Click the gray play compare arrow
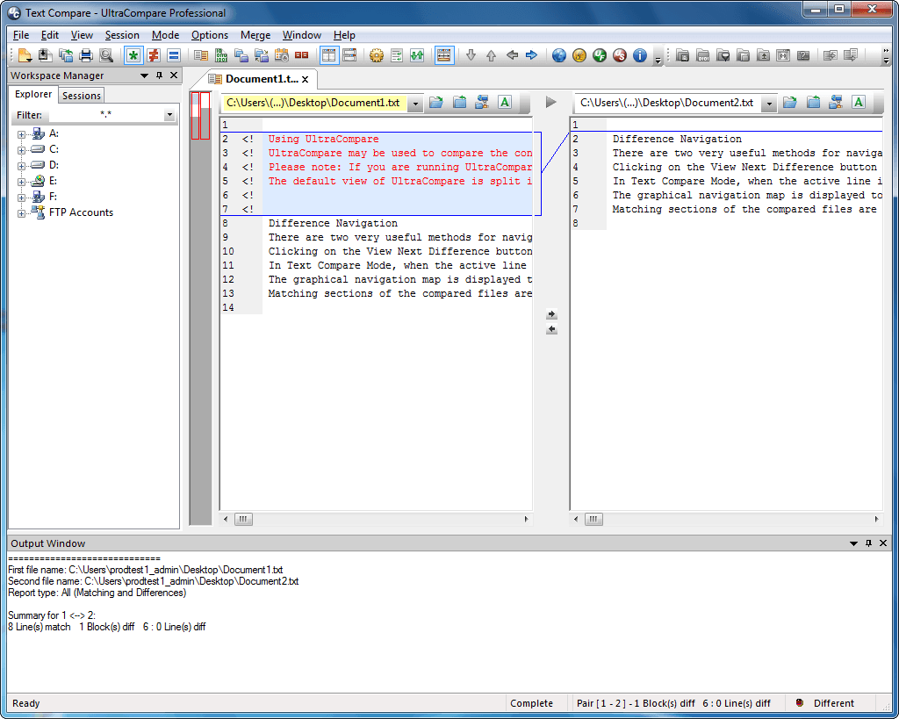The image size is (899, 719). click(x=551, y=102)
